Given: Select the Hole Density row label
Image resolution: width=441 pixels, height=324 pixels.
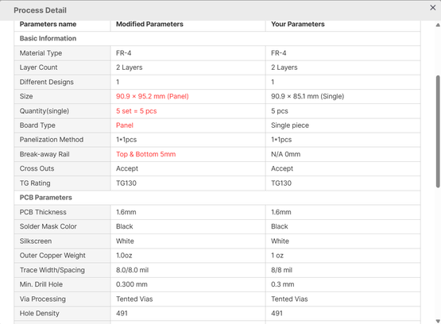Looking at the screenshot, I should click(x=40, y=314).
